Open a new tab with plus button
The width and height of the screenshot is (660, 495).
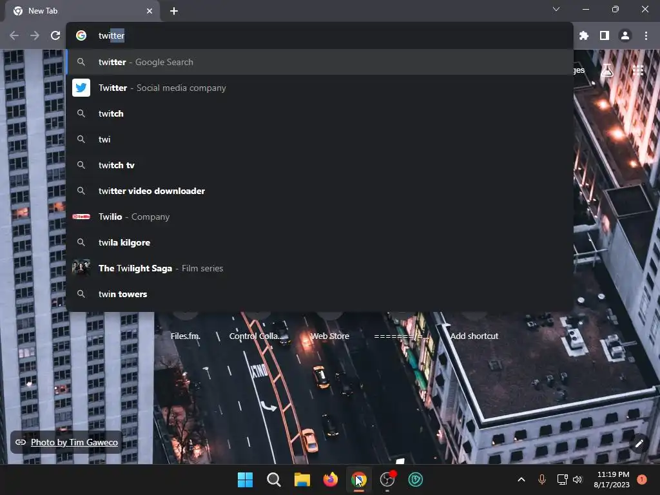174,11
